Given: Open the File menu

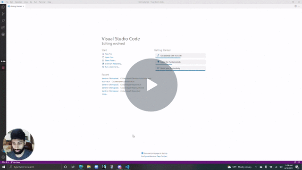Looking at the screenshot, I should tap(7, 2).
